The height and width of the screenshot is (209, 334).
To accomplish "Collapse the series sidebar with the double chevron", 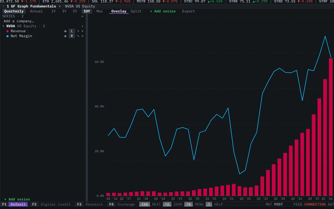I will tap(82, 16).
